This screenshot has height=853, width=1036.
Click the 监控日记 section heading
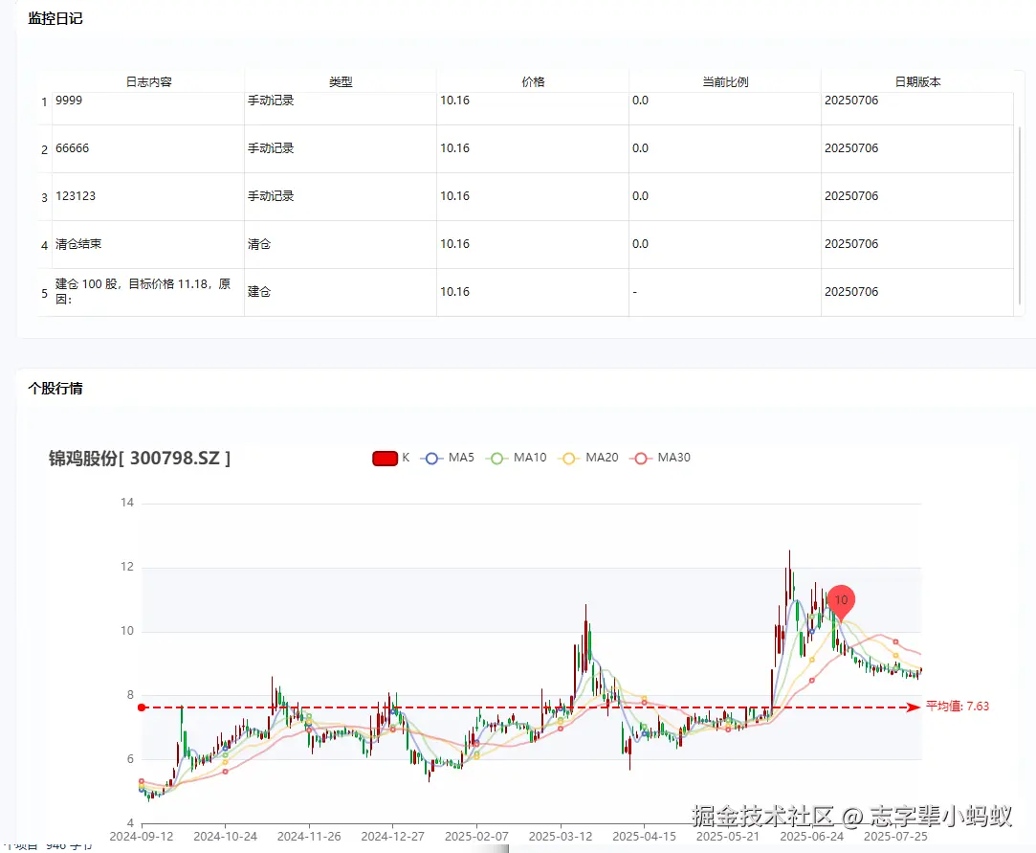55,18
